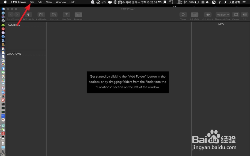Toggle the Info/Edit panel button
Screen dimensions: 250x156
[194, 15]
